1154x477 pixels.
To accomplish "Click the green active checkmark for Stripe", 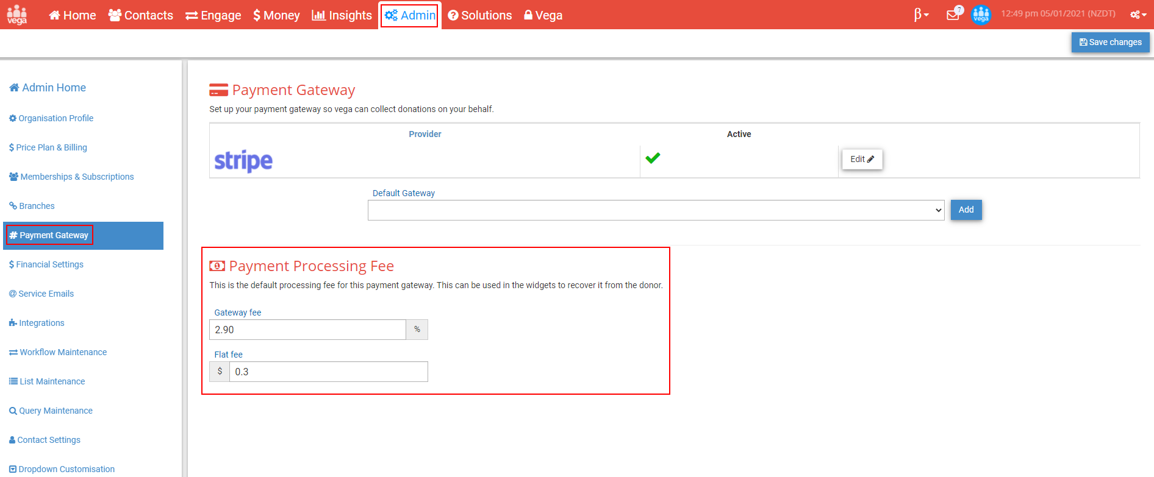I will tap(653, 158).
